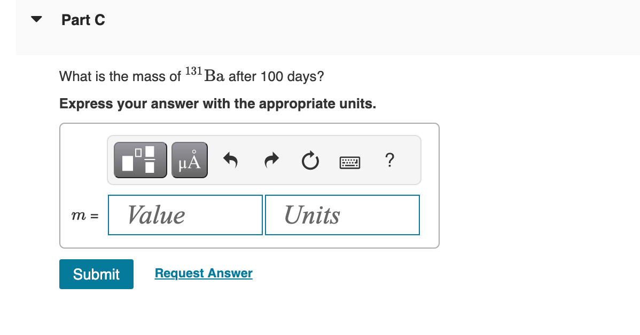The image size is (640, 335).
Task: Open the help question mark icon
Action: (389, 161)
